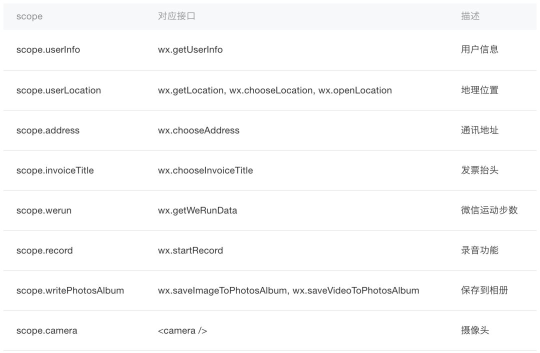
Task: Select the scope.record cell
Action: tap(44, 250)
